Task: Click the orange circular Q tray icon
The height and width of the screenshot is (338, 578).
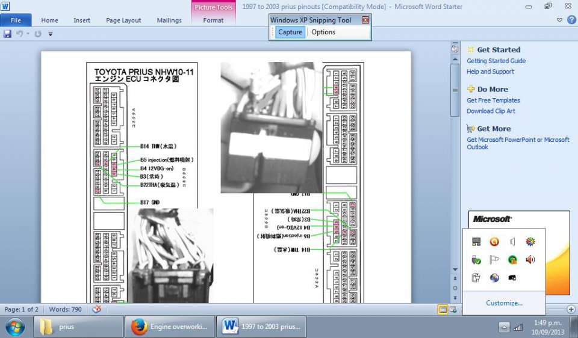Action: [494, 242]
